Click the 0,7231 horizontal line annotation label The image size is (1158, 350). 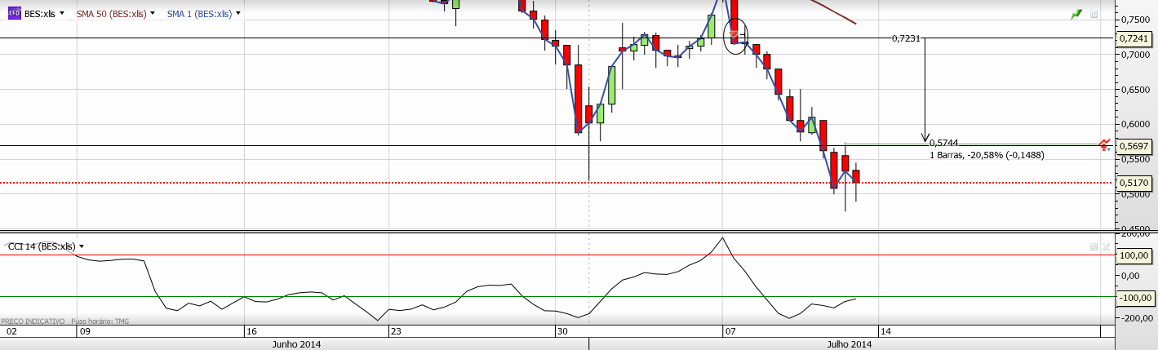[x=906, y=38]
